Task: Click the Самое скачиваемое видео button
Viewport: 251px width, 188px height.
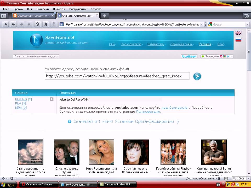Action: pos(36,56)
